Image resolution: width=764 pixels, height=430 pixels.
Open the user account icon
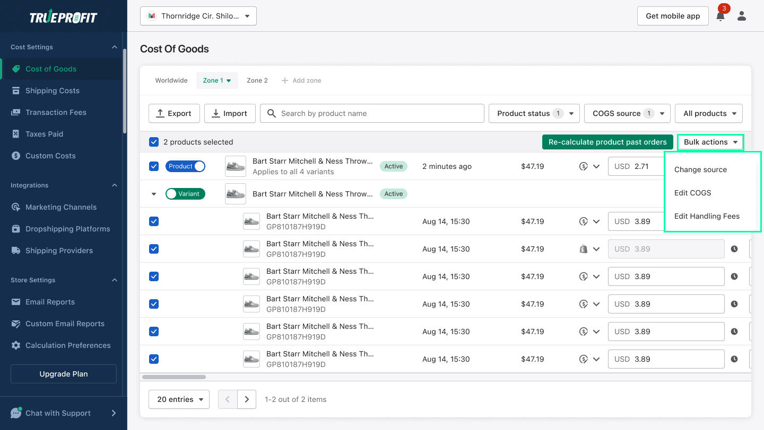(742, 16)
